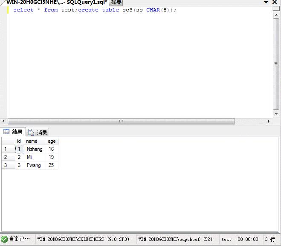
Task: Click the age cell showing 19
Action: (x=51, y=157)
